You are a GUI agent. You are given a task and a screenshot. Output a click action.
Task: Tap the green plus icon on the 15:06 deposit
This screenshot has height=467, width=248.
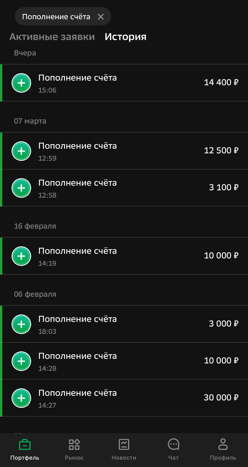(x=21, y=83)
